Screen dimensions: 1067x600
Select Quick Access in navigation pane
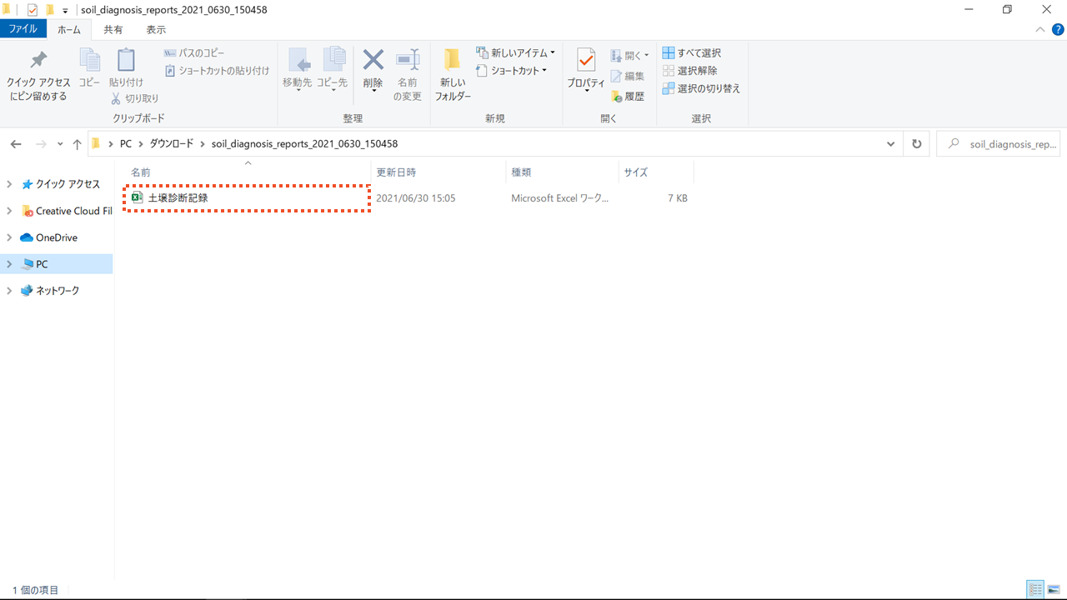pyautogui.click(x=61, y=184)
